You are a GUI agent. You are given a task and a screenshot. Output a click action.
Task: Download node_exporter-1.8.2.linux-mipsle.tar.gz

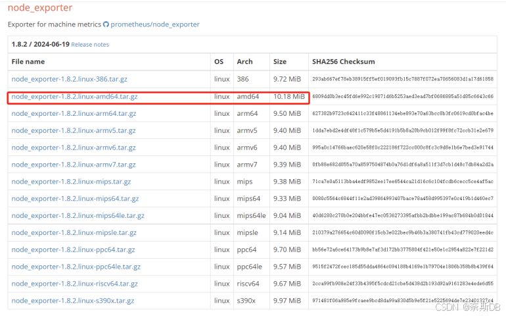[74, 232]
